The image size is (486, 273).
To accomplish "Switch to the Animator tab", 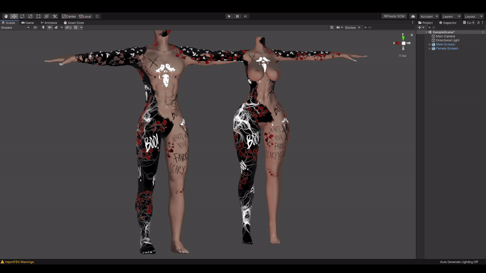I will point(49,22).
